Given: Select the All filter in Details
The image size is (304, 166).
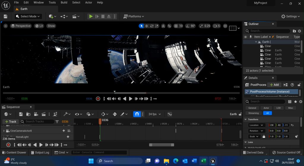Looking at the screenshot, I should 267,113.
